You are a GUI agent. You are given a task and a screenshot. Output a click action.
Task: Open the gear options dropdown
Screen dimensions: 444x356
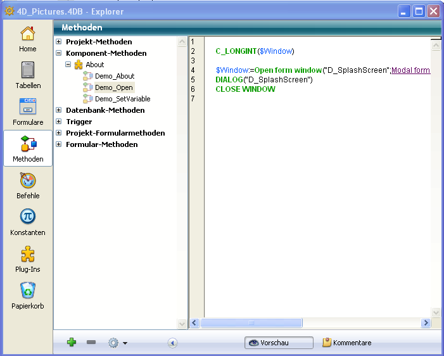[117, 343]
